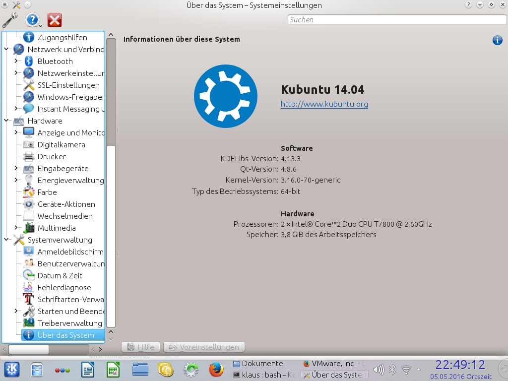Click the blue info icon at top right
Screen dimensions: 508x381
(x=497, y=40)
